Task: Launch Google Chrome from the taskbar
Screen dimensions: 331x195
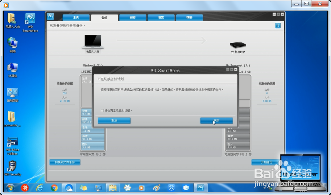Action: coord(54,188)
